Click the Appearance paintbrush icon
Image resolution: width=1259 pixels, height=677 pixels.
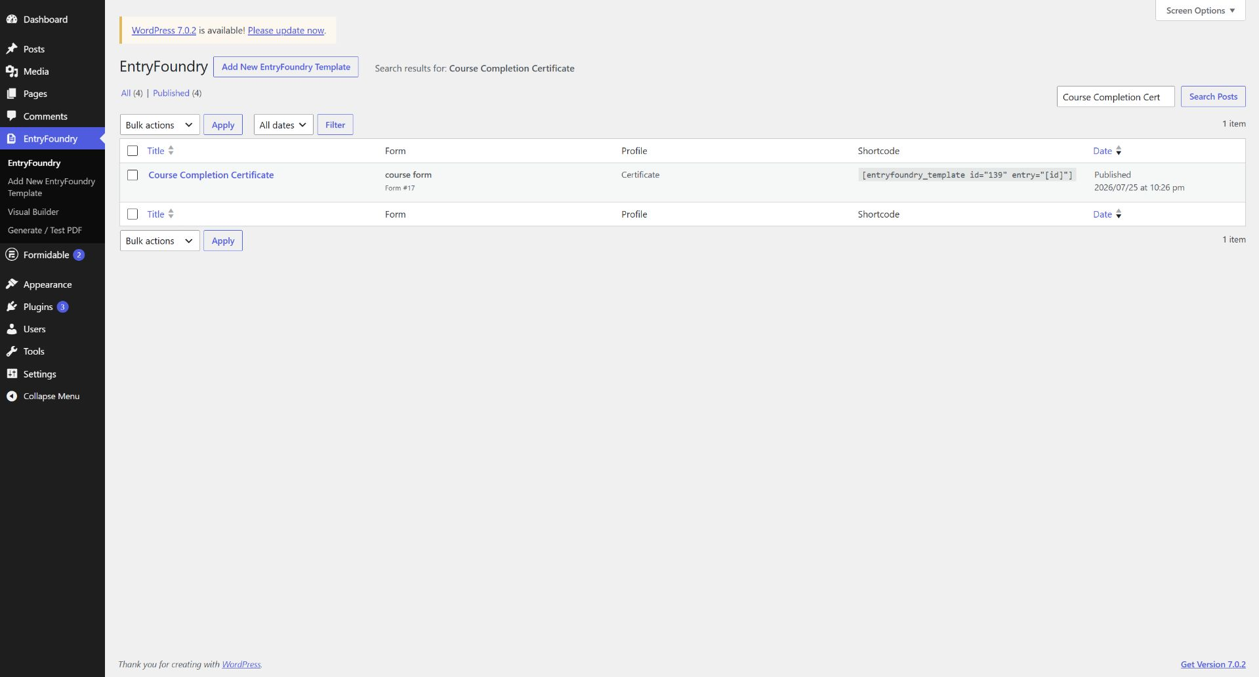point(12,284)
